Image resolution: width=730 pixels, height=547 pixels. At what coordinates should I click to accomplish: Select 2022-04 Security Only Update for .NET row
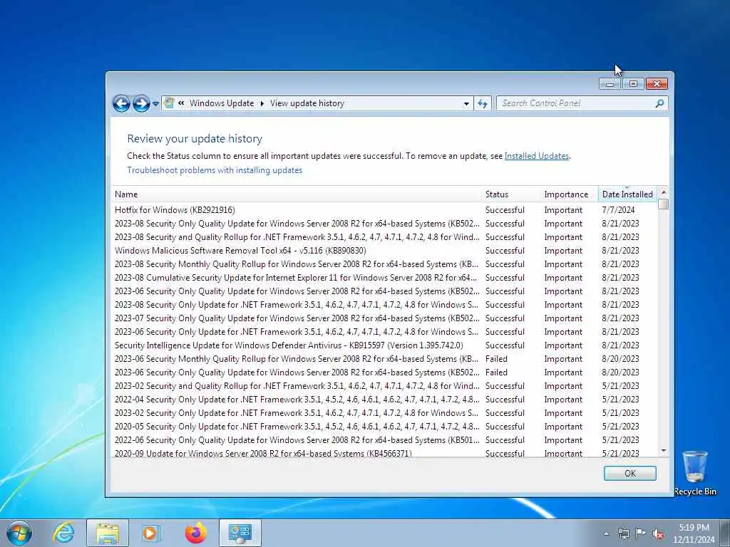pos(384,399)
